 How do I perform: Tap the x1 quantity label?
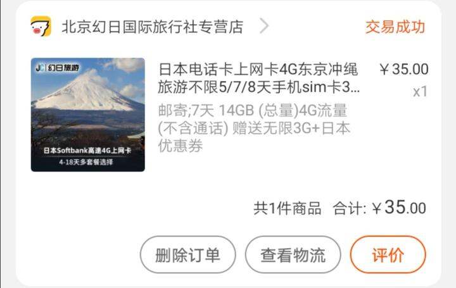pos(420,92)
